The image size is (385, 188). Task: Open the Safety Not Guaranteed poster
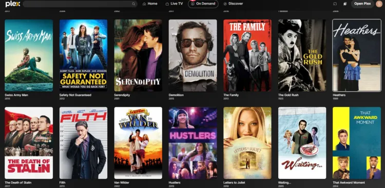coord(83,55)
